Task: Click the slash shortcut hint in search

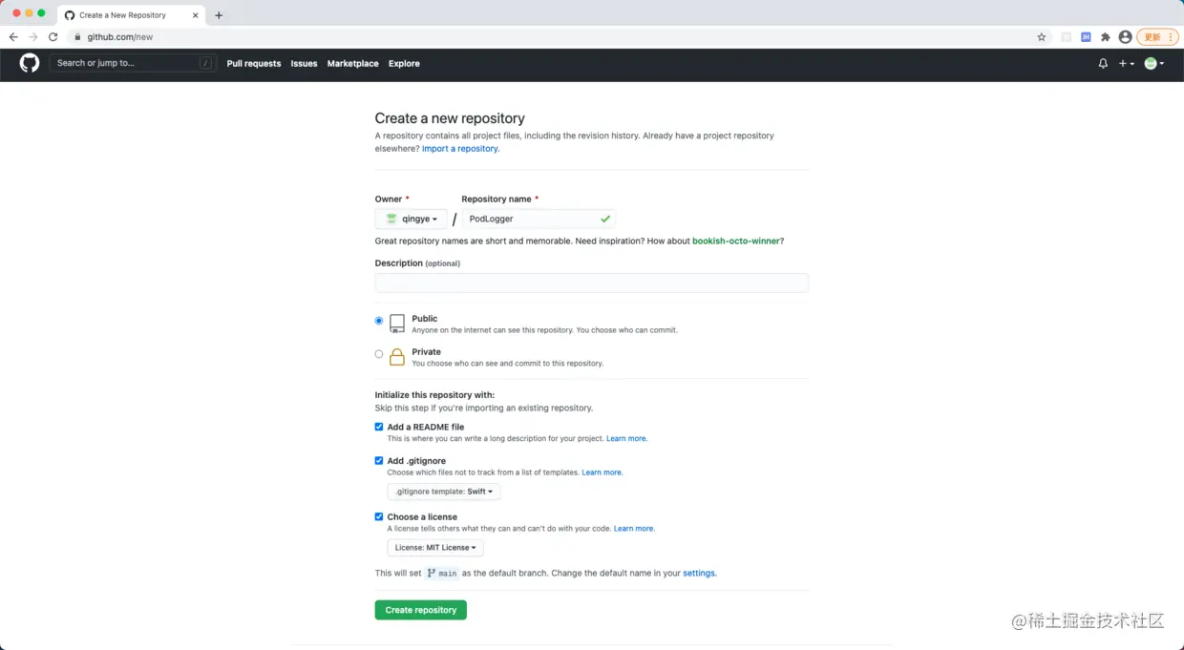Action: (205, 63)
